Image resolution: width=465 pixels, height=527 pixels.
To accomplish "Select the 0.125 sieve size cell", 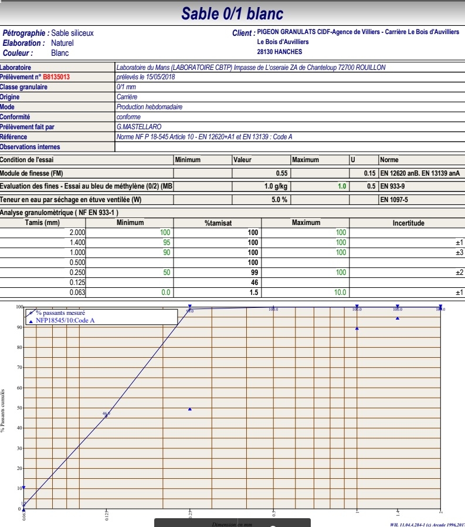I will point(77,283).
